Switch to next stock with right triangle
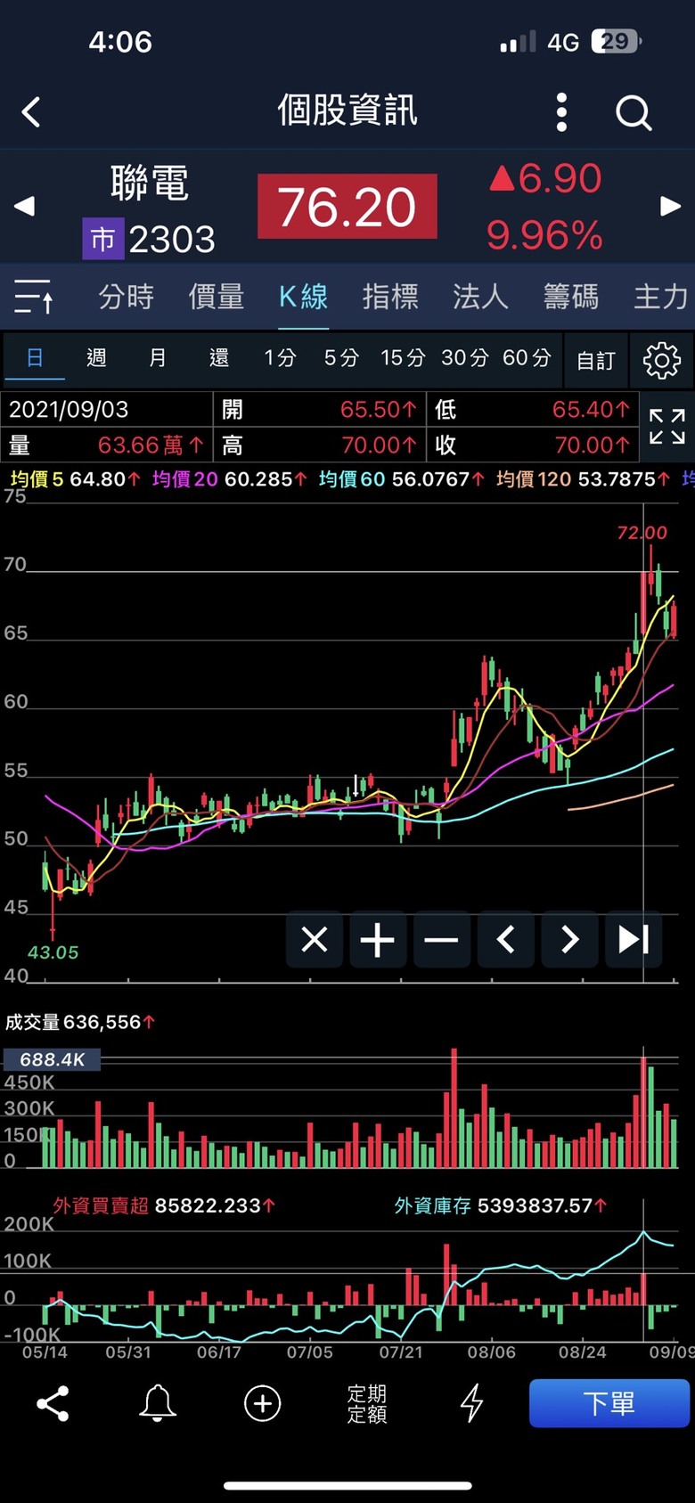Image resolution: width=695 pixels, height=1503 pixels. point(670,207)
